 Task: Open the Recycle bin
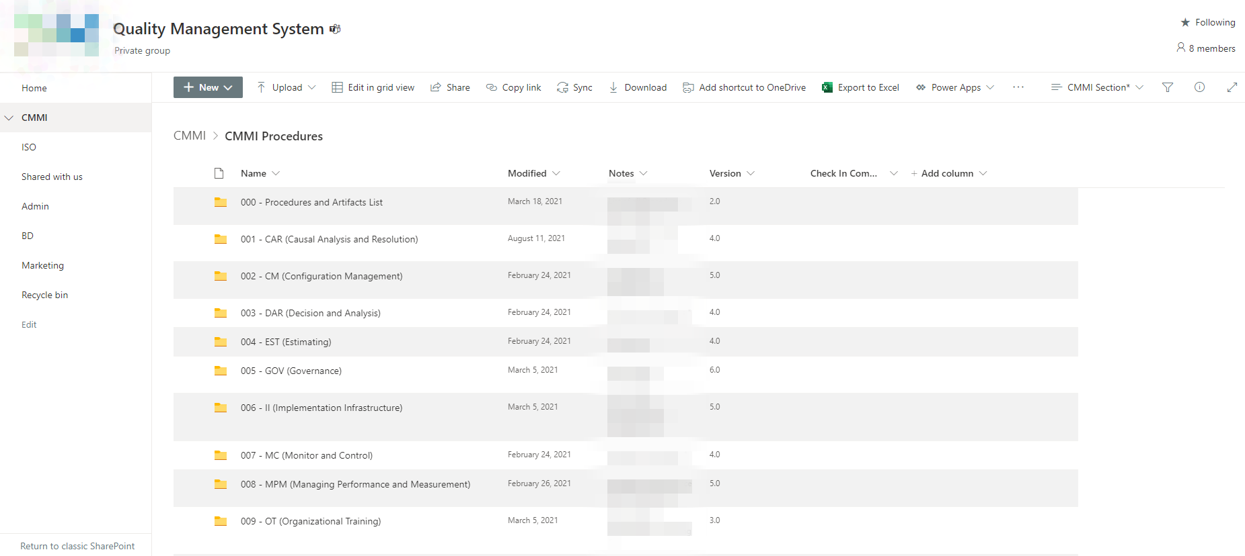(x=44, y=295)
